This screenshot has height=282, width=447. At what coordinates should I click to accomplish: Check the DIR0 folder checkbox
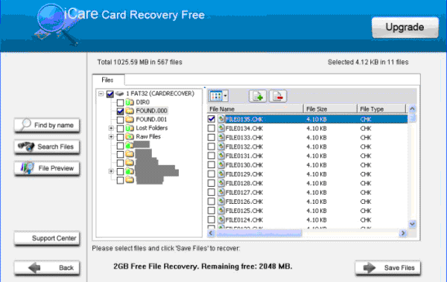tap(120, 102)
